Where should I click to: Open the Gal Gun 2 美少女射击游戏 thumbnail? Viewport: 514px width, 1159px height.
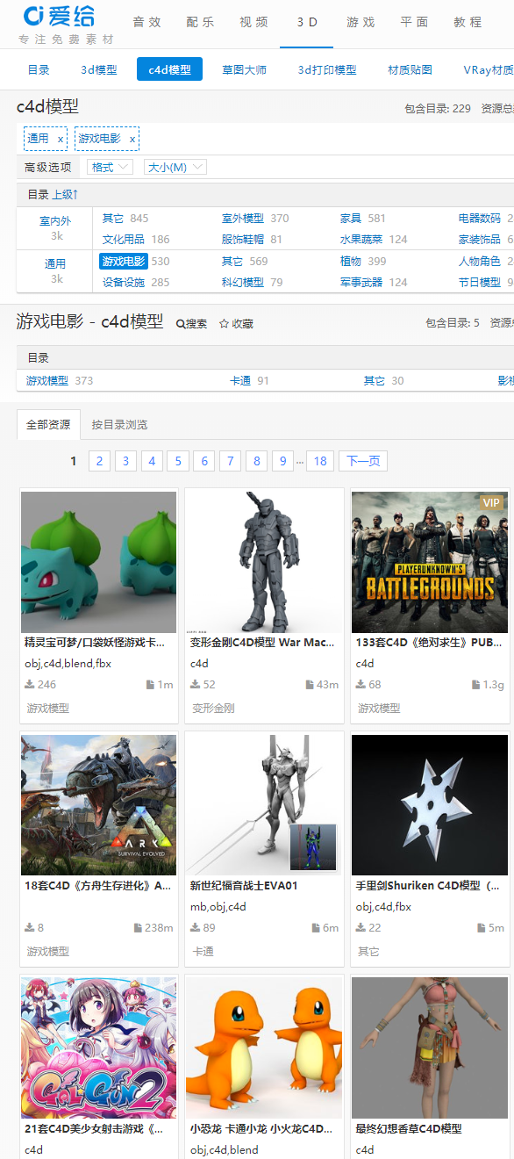coord(98,1047)
